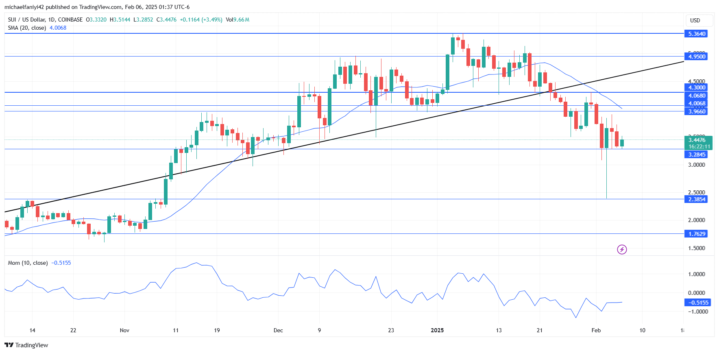Click the 4.3000 price level label
The image size is (719, 353).
tap(696, 87)
